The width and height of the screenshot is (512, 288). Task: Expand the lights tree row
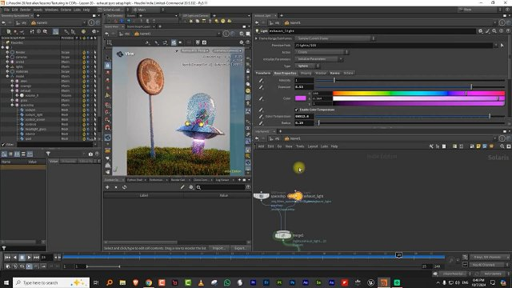(x=7, y=66)
